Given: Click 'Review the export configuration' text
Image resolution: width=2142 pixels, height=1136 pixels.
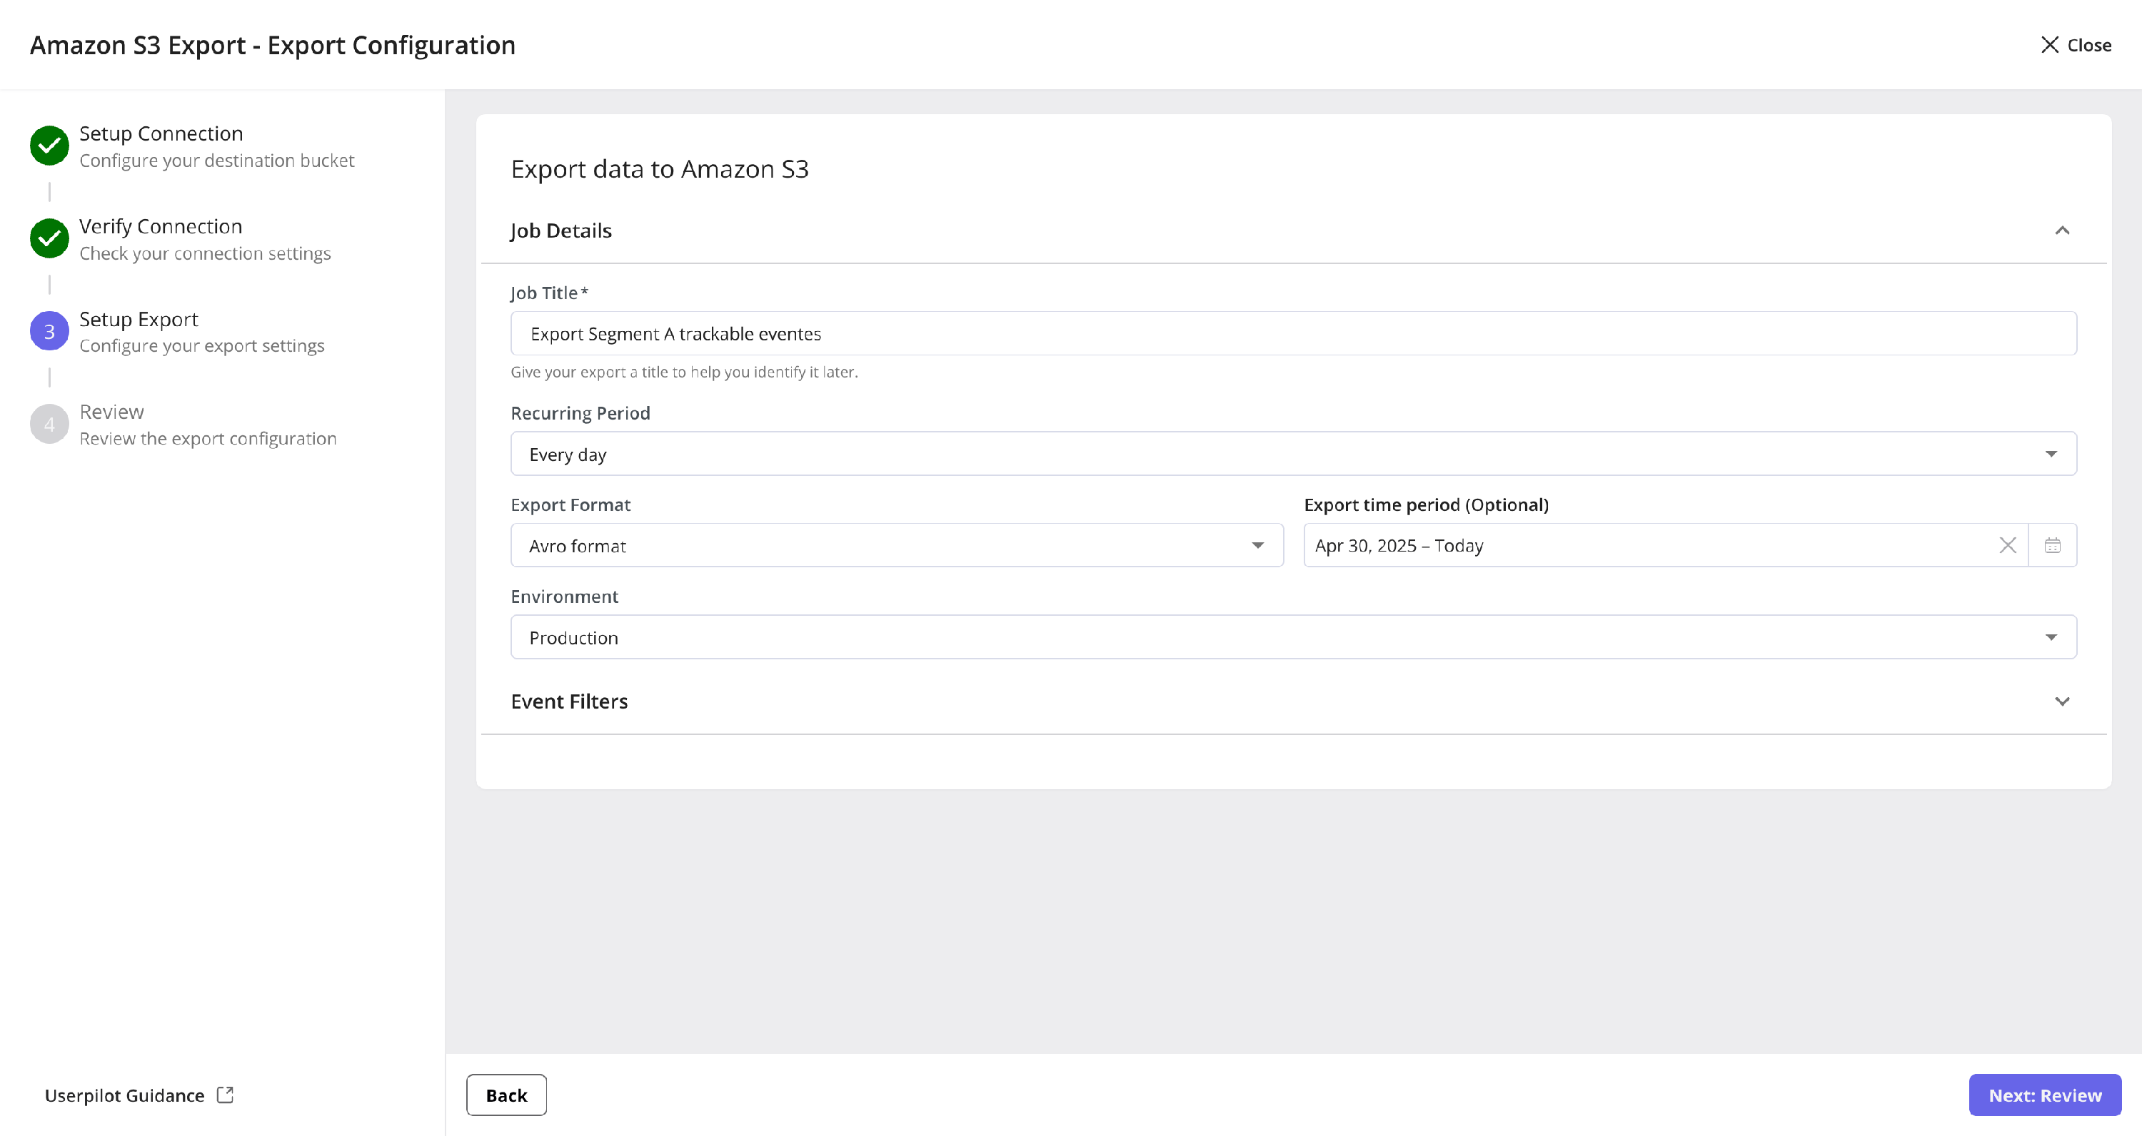Looking at the screenshot, I should coord(208,439).
